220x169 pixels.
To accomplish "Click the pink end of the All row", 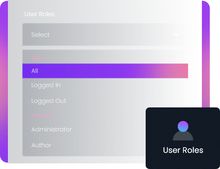I will click(182, 71).
